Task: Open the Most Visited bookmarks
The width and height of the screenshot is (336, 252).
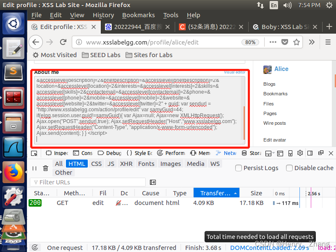Action: 55,55
